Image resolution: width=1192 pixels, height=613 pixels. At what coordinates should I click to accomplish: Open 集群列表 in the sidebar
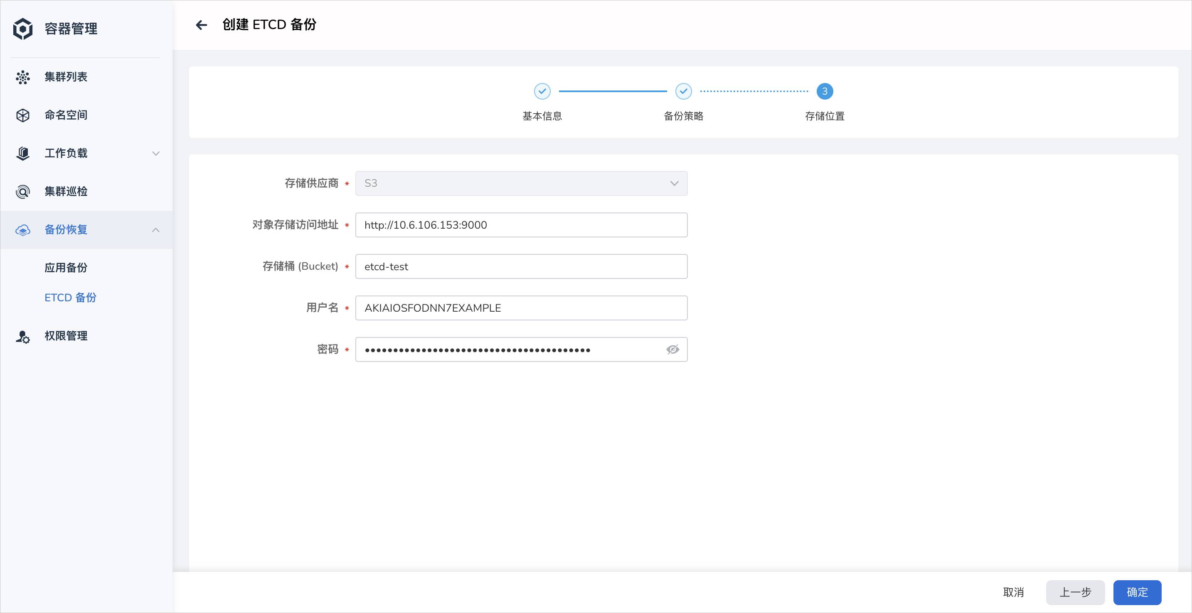tap(86, 77)
